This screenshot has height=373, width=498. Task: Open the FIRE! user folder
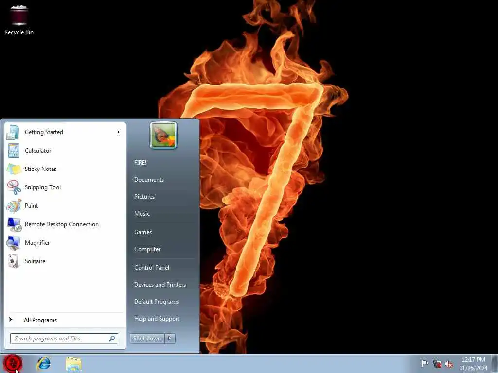pyautogui.click(x=140, y=163)
